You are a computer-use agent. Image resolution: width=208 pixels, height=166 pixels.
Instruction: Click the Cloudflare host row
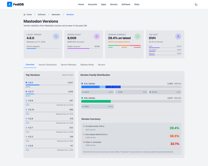coord(165,50)
